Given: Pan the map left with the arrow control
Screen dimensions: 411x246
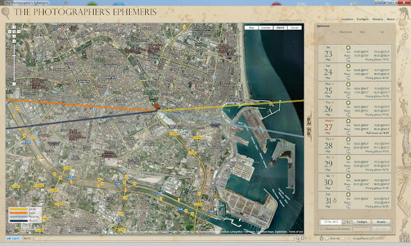Looking at the screenshot, I should click(10, 31).
